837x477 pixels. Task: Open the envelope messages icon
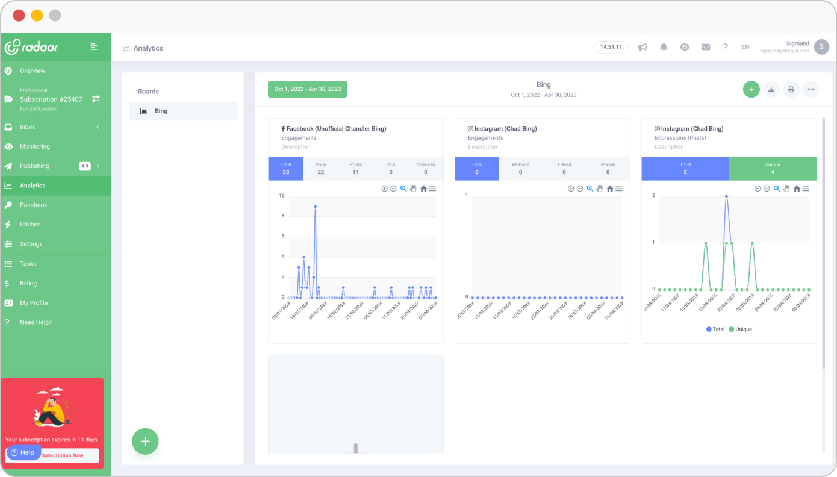point(706,47)
